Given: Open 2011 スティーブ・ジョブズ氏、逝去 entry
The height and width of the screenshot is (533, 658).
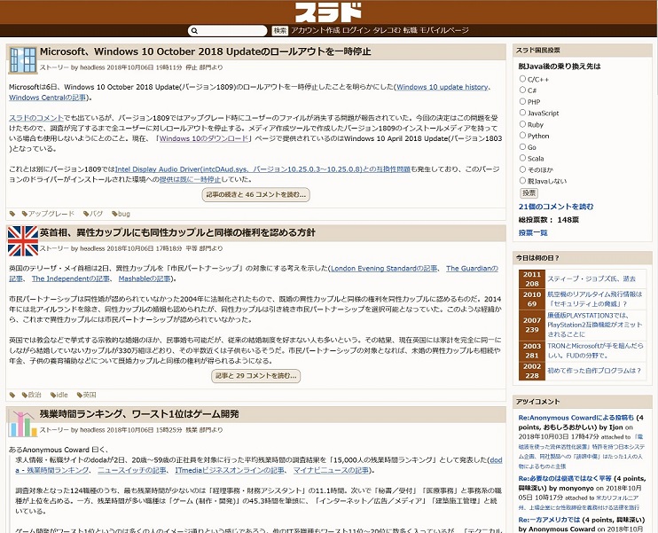Looking at the screenshot, I should [x=591, y=278].
